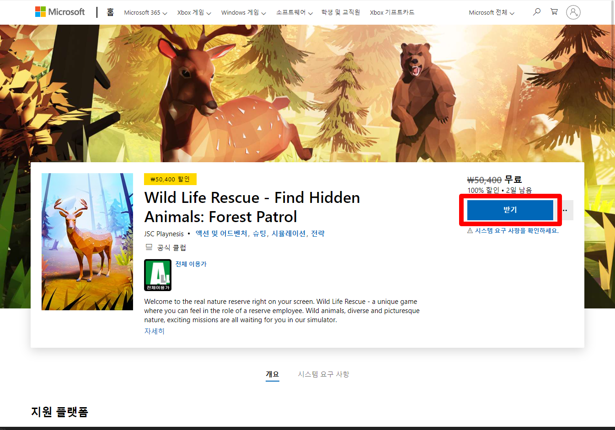
Task: Switch to the 시스템 요구 사항 tab
Action: 324,374
